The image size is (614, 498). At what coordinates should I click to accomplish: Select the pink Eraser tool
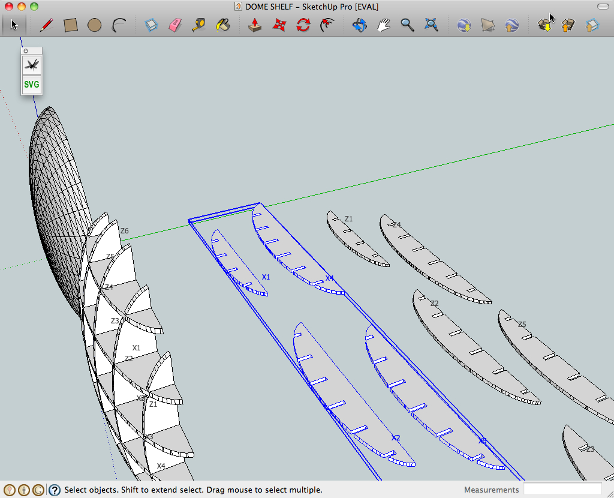pyautogui.click(x=175, y=25)
